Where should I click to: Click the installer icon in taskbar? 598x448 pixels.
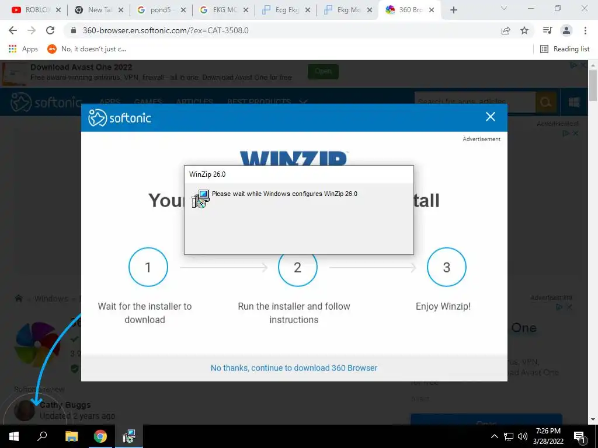click(x=129, y=436)
